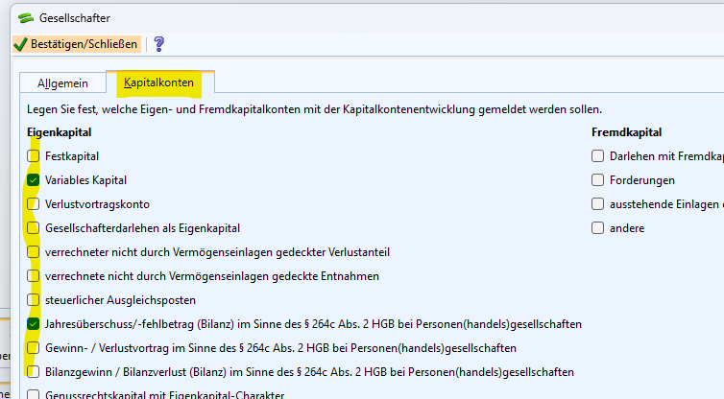Enable Darlehen mit Fremdkapital checkbox
Screen dimensions: 724x399
coord(598,155)
